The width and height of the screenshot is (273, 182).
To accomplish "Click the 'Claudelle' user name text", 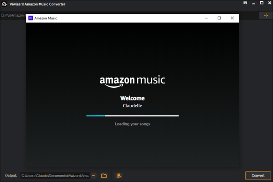I will pyautogui.click(x=132, y=106).
